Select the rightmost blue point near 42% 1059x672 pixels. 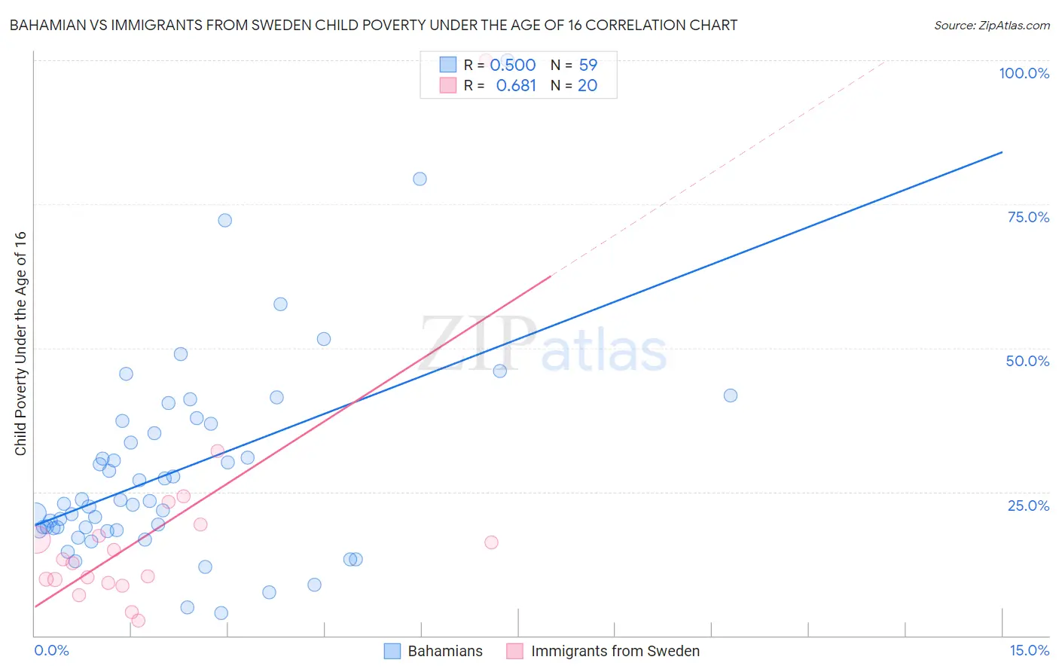click(730, 395)
